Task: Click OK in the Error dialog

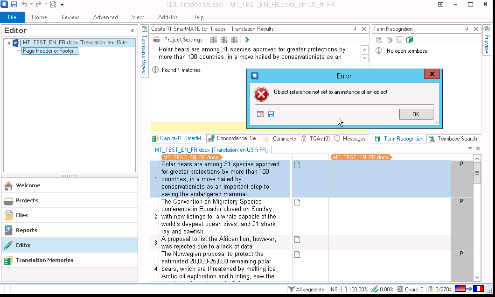Action: 416,114
